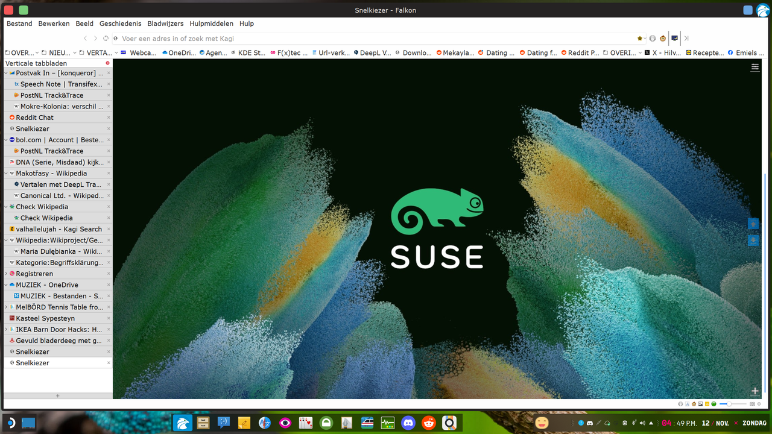Open the card game icon in the taskbar
This screenshot has height=434, width=772.
306,423
